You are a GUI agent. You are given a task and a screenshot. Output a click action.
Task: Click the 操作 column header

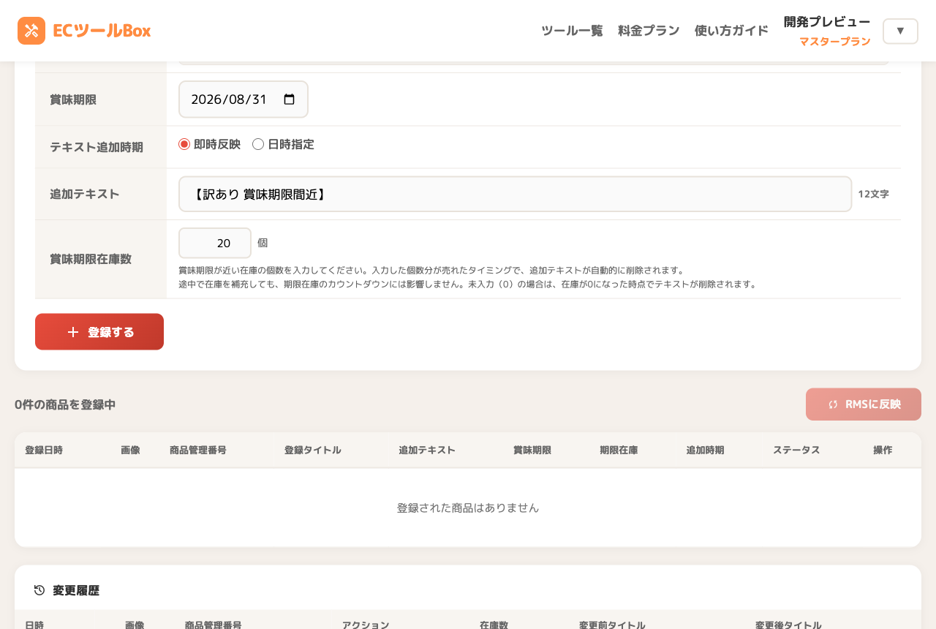[883, 450]
